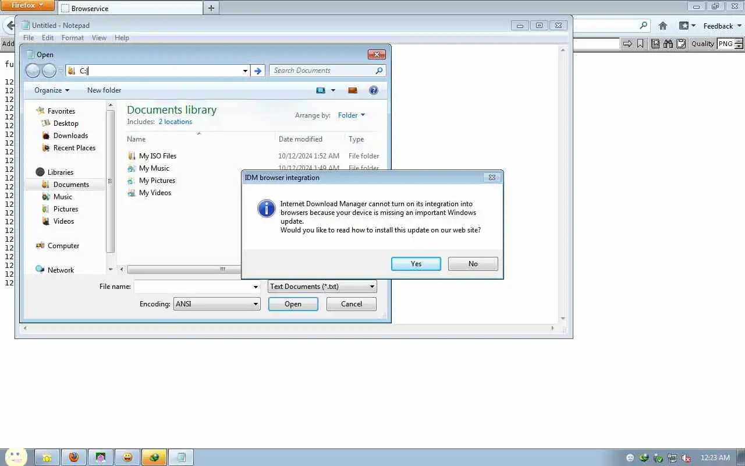Open the Text Documents file type dropdown
745x466 pixels.
(x=322, y=287)
